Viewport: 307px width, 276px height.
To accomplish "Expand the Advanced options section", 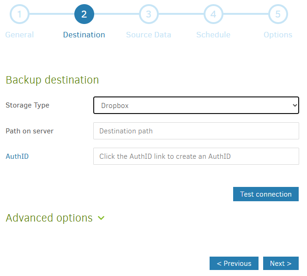I will (55, 218).
